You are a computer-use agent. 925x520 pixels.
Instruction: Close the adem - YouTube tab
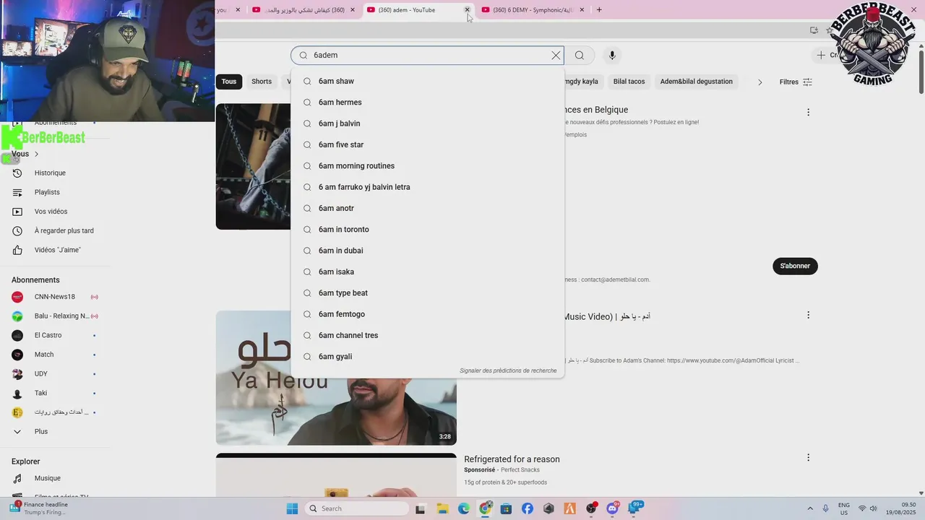[467, 10]
